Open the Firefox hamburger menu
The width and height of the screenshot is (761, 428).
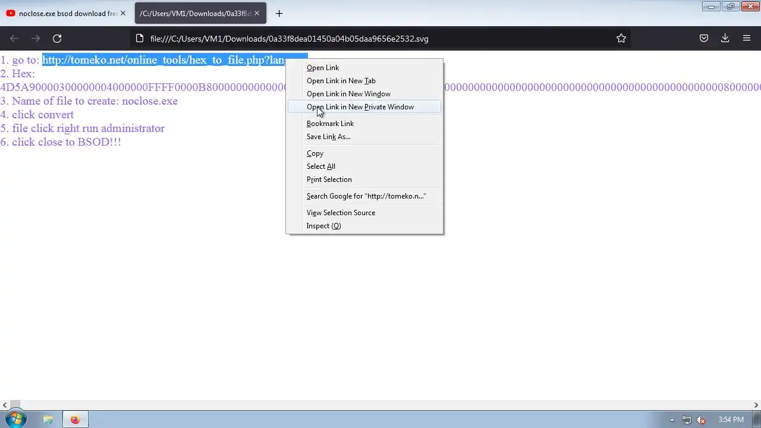coord(747,39)
